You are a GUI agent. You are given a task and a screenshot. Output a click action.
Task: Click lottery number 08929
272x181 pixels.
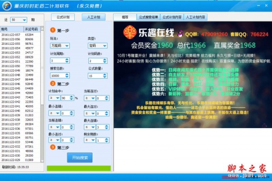[29, 57]
